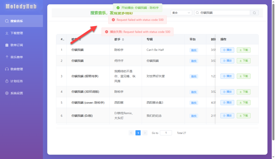Play the DJ版 song in row 6
This screenshot has width=275, height=159.
[x=227, y=116]
